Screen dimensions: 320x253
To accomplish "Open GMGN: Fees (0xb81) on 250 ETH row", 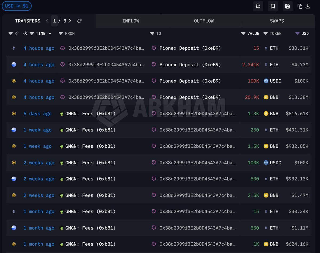I will (90, 130).
